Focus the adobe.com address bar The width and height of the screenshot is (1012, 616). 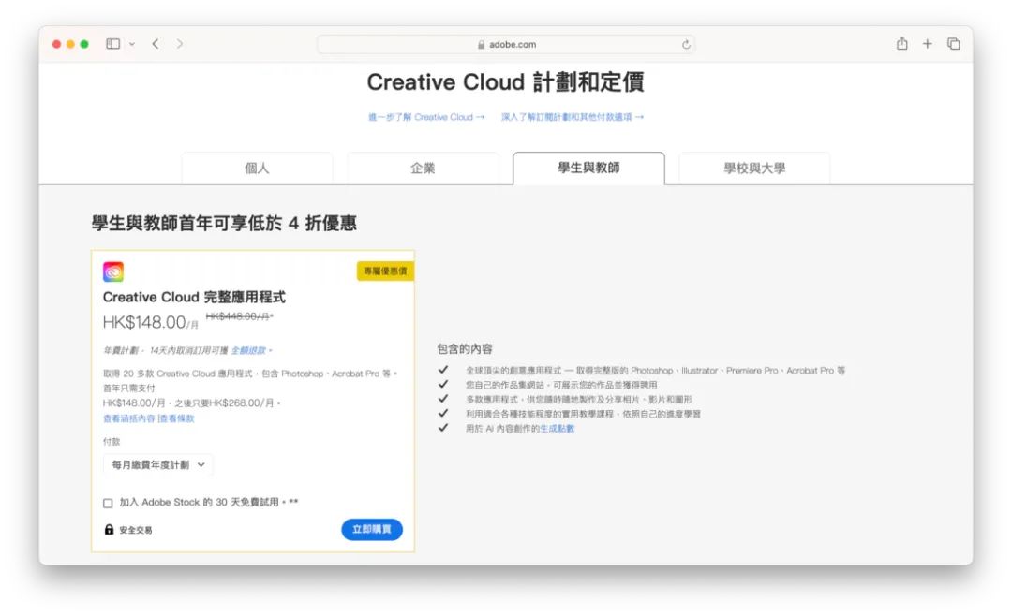[x=506, y=45]
